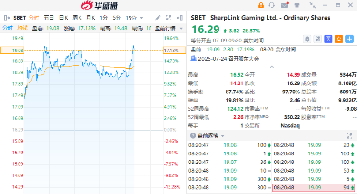357x194 pixels.
Task: Select the highlighted 08:20:48 trade of 94
Action: pos(314,188)
